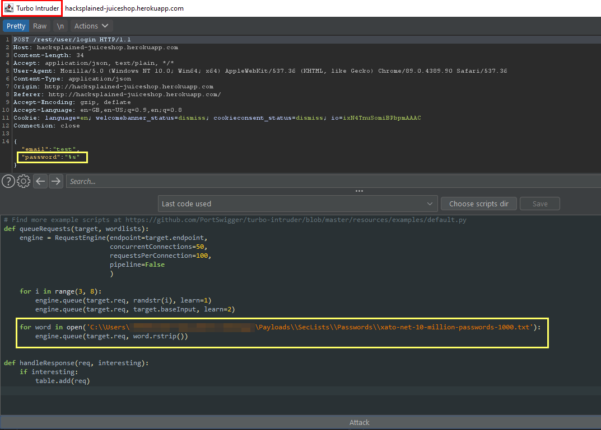
Task: Click the 'Content-Type: application/json' header
Action: coord(72,79)
